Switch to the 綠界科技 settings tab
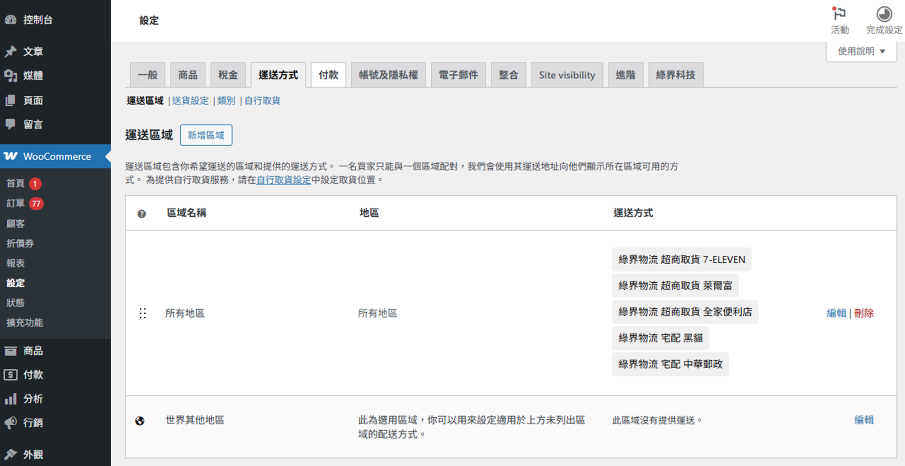This screenshot has height=466, width=905. [675, 75]
